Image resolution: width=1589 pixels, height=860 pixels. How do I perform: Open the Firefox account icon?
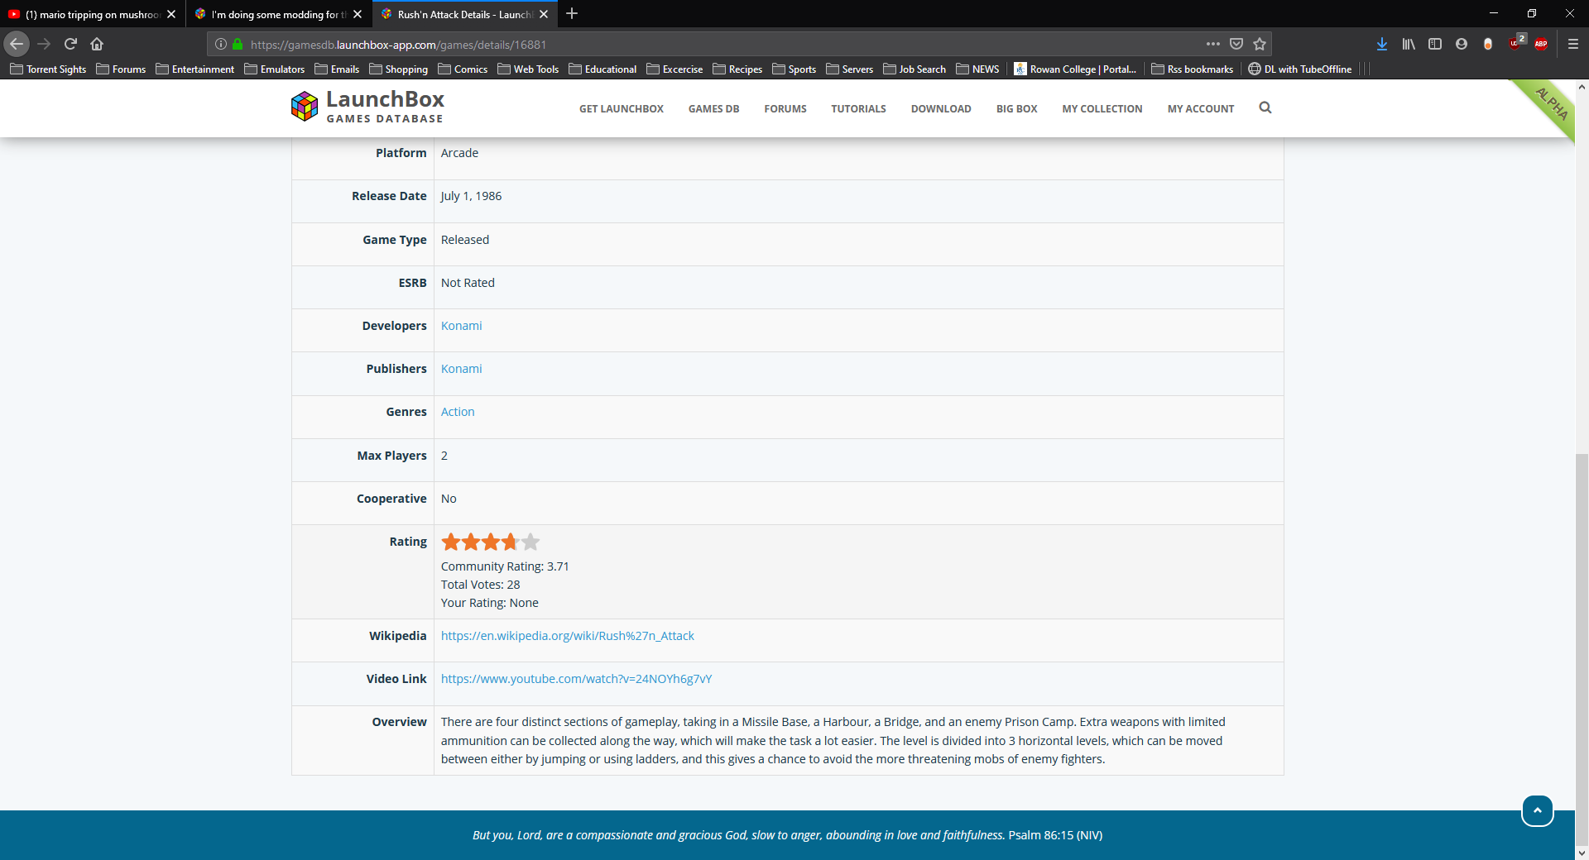(x=1462, y=44)
